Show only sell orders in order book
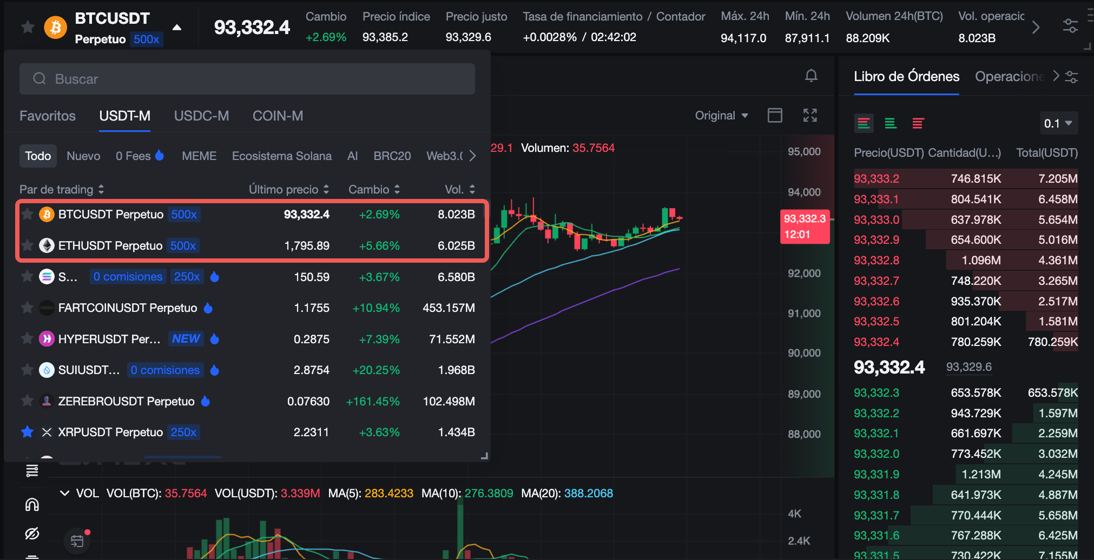Viewport: 1094px width, 560px height. click(x=917, y=124)
